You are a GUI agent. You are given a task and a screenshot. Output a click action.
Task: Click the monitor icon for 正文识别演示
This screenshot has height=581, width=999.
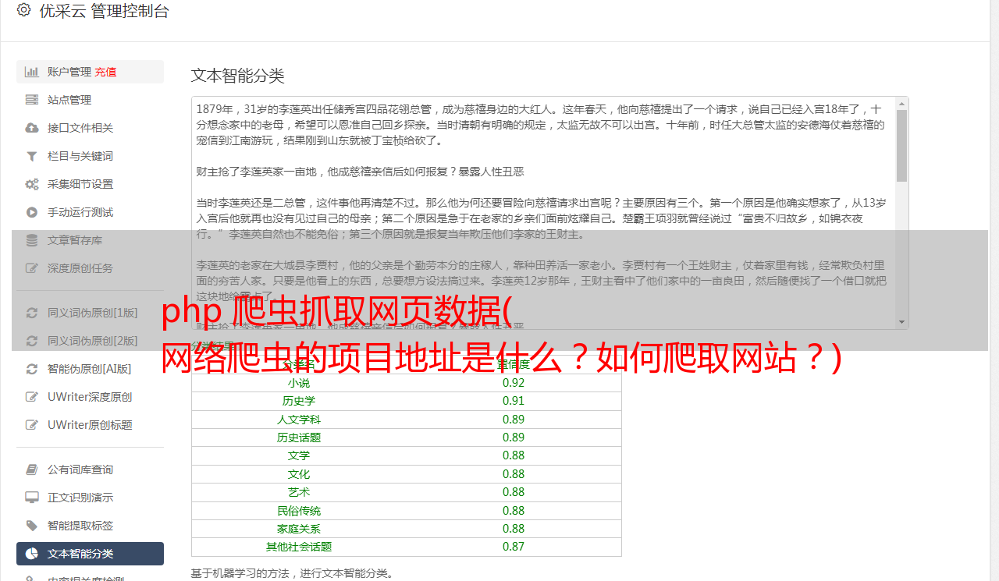point(32,498)
